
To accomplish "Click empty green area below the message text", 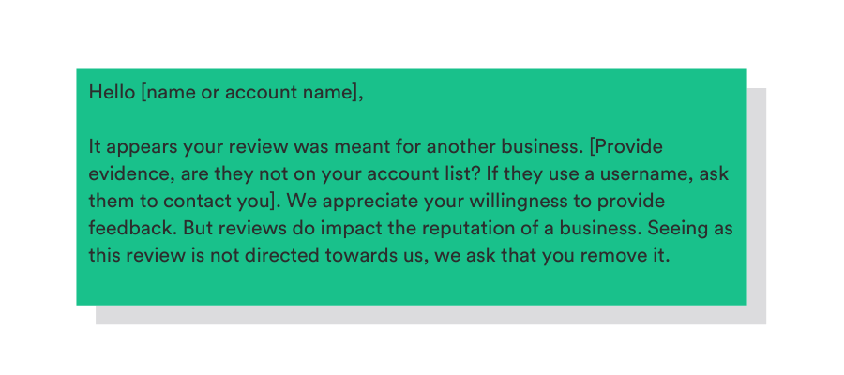I will tap(411, 286).
